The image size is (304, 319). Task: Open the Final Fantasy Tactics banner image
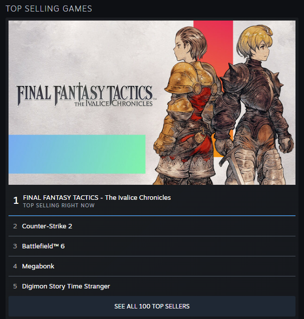[152, 103]
